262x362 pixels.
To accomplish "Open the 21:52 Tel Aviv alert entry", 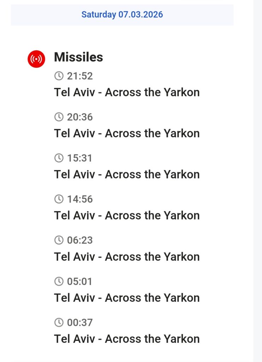I will coord(127,92).
